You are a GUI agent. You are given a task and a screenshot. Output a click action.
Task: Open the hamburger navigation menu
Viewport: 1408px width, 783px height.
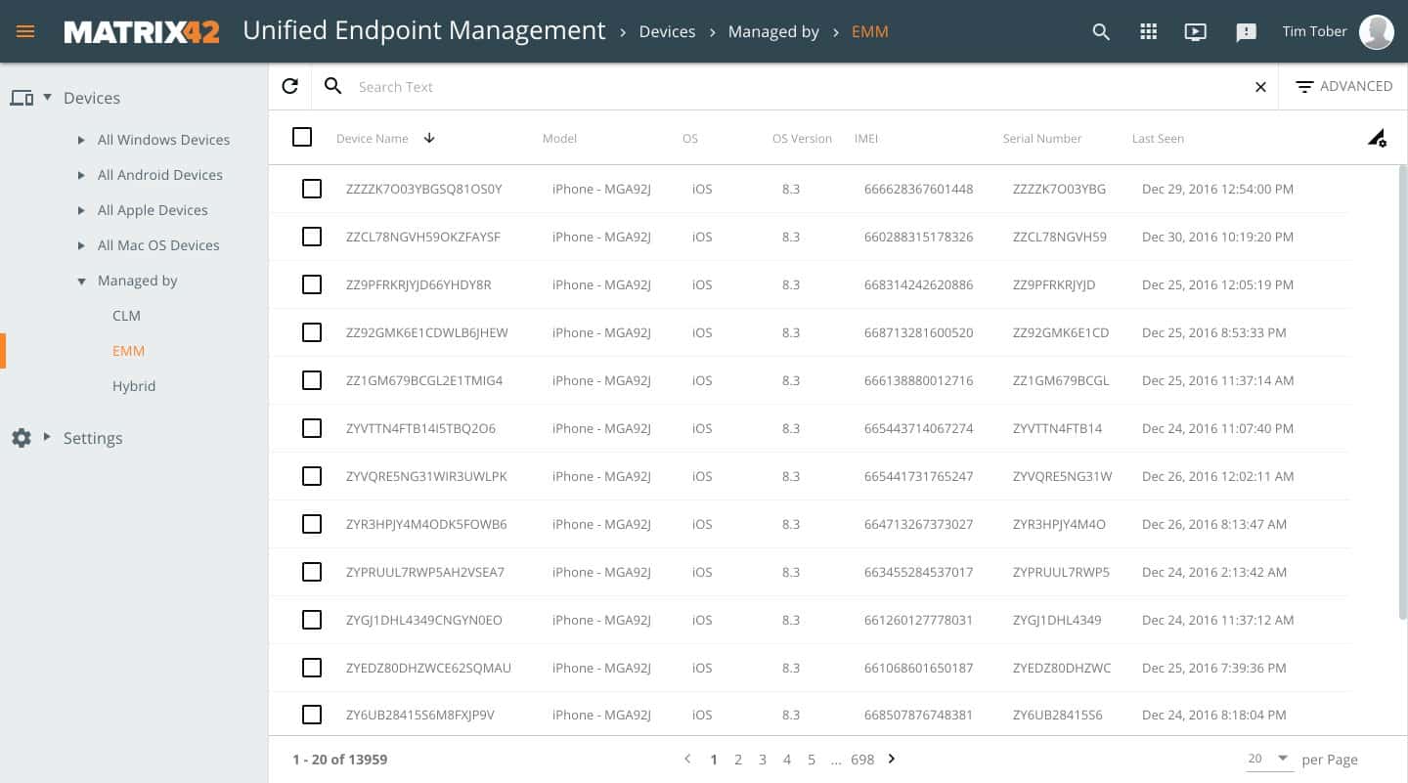point(25,31)
